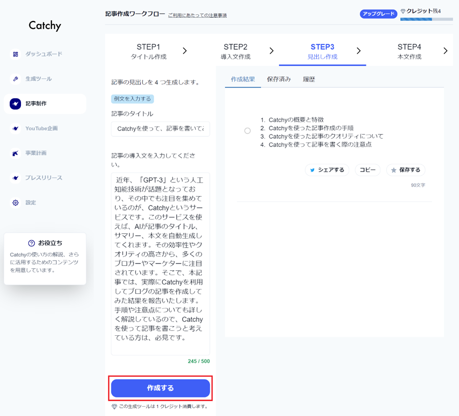Click the プレスリリース icon

[x=16, y=178]
